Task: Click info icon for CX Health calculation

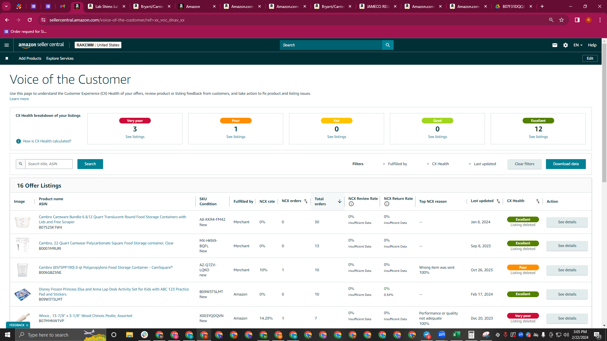Action: click(18, 141)
